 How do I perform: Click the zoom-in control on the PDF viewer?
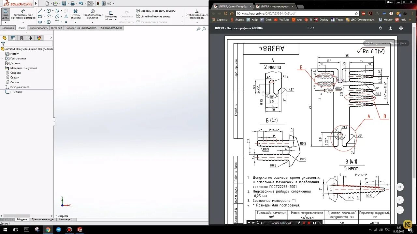point(400,200)
